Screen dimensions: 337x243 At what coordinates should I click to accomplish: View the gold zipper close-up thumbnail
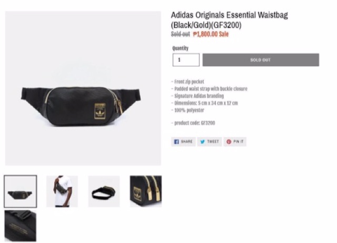click(x=146, y=191)
